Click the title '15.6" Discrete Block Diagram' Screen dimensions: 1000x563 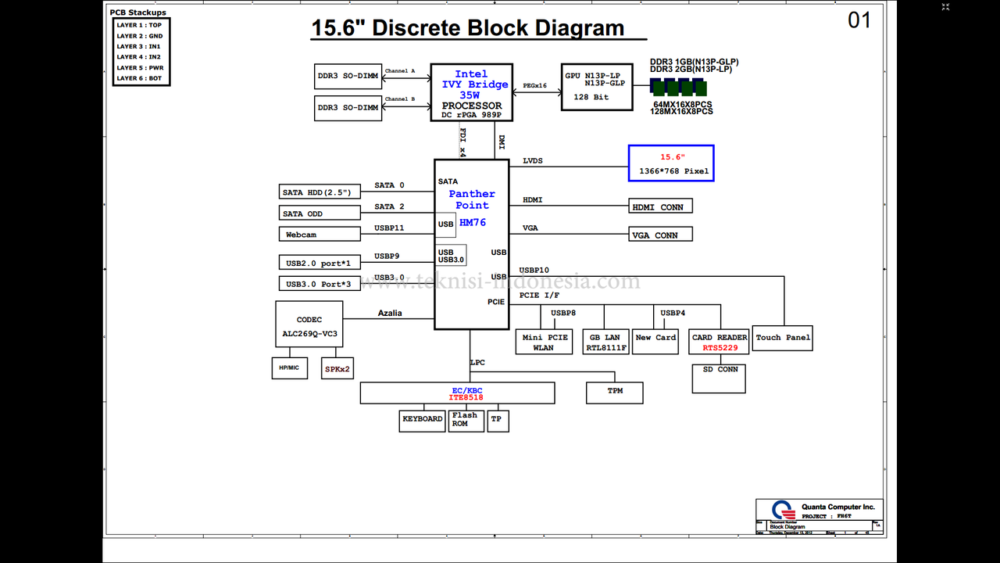[x=468, y=28]
